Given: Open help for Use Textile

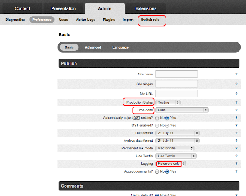Looking at the screenshot, I should (x=236, y=156).
